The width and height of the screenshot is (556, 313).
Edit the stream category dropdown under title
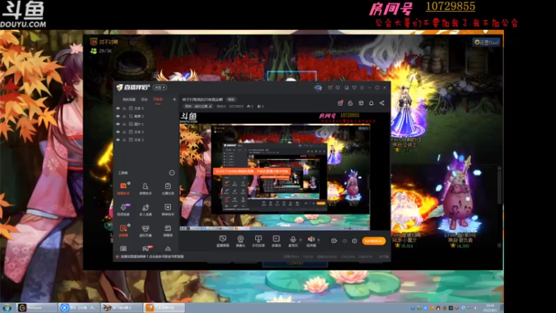pyautogui.click(x=199, y=106)
